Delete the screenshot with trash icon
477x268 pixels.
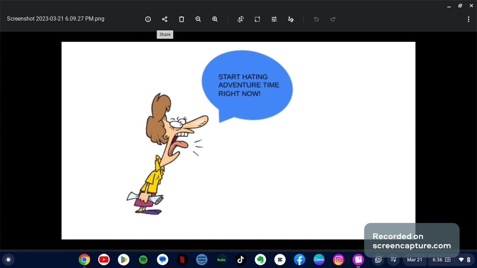pyautogui.click(x=181, y=19)
